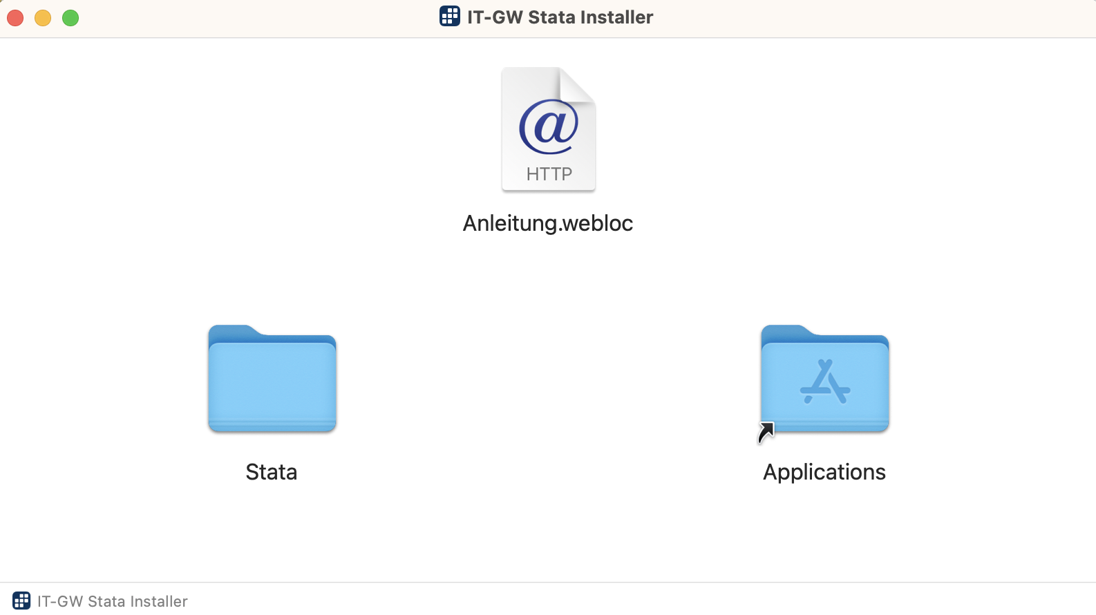The width and height of the screenshot is (1096, 615).
Task: Click the Stata folder name label
Action: [272, 472]
